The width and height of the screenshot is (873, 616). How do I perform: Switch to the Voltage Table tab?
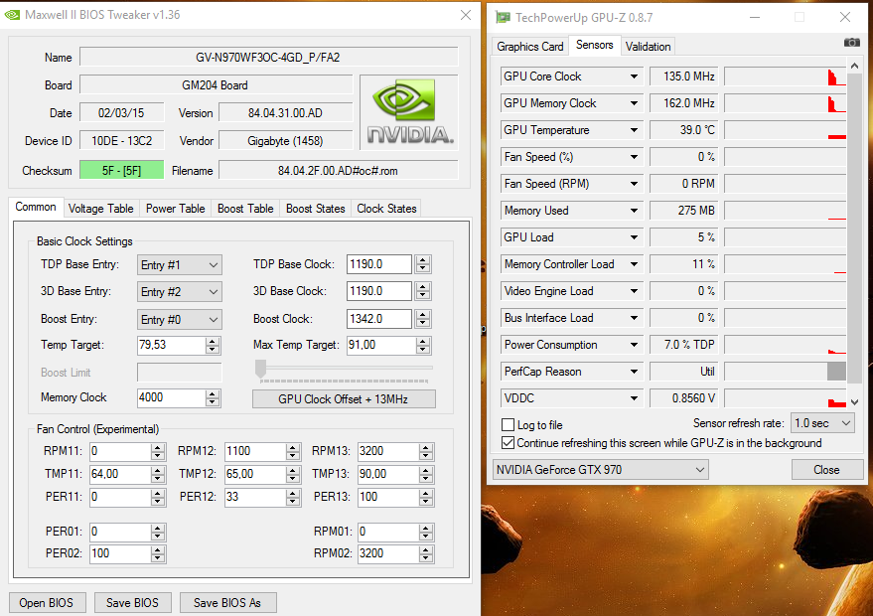pyautogui.click(x=100, y=209)
